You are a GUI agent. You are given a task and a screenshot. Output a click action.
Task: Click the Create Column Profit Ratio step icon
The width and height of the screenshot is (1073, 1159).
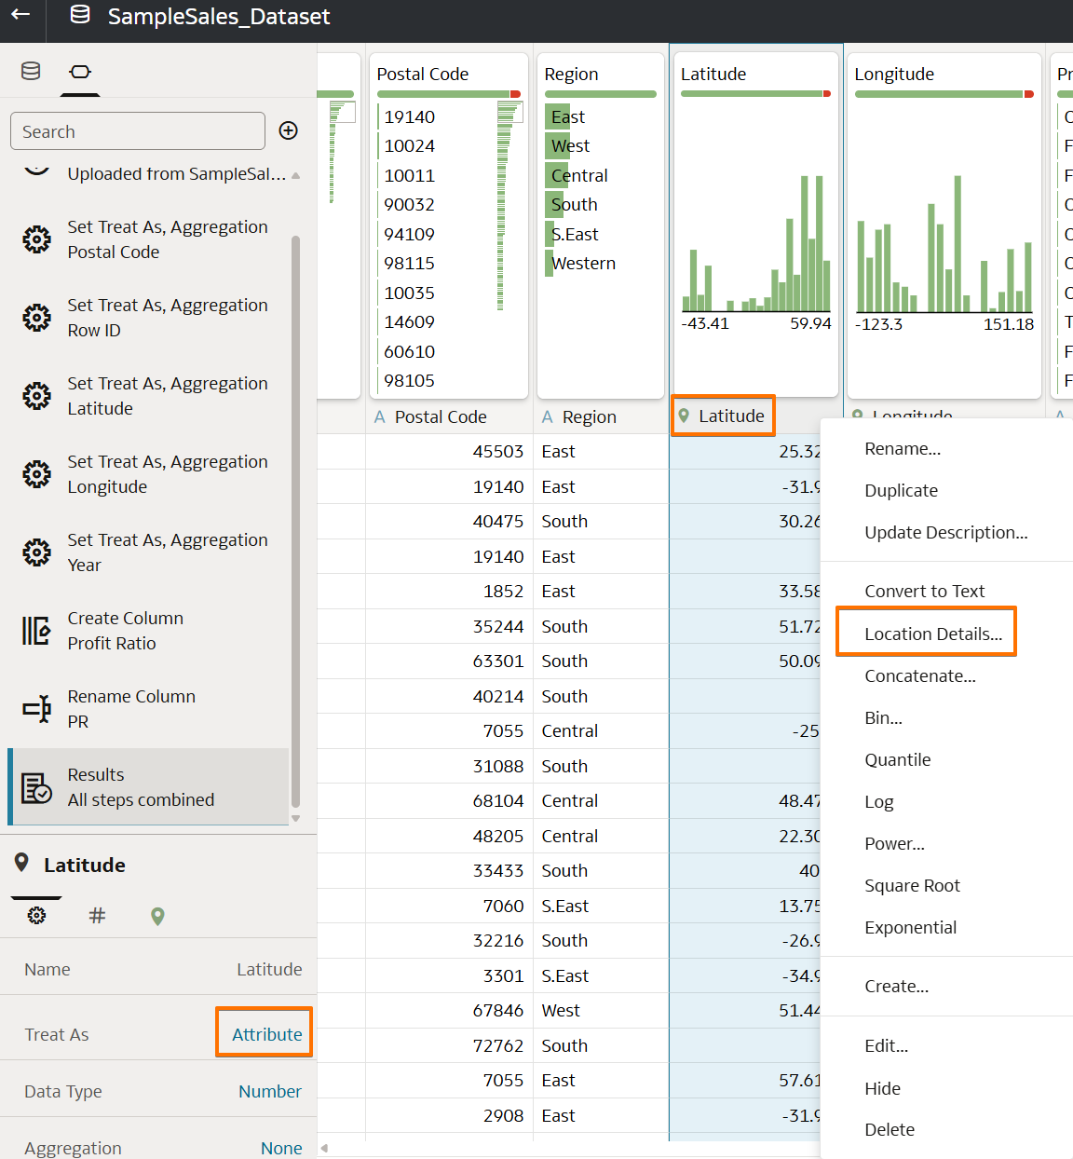(34, 630)
